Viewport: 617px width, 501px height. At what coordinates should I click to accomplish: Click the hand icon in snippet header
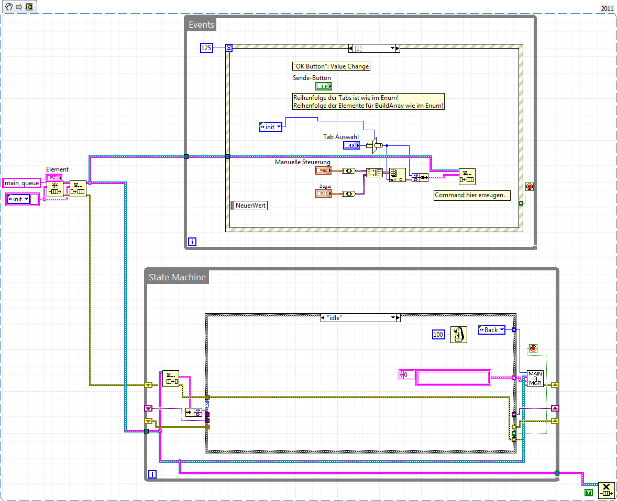[9, 7]
